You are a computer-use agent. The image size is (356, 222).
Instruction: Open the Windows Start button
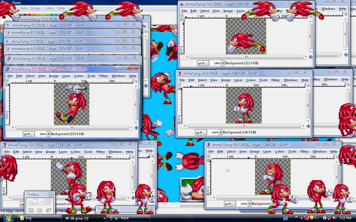coord(8,218)
